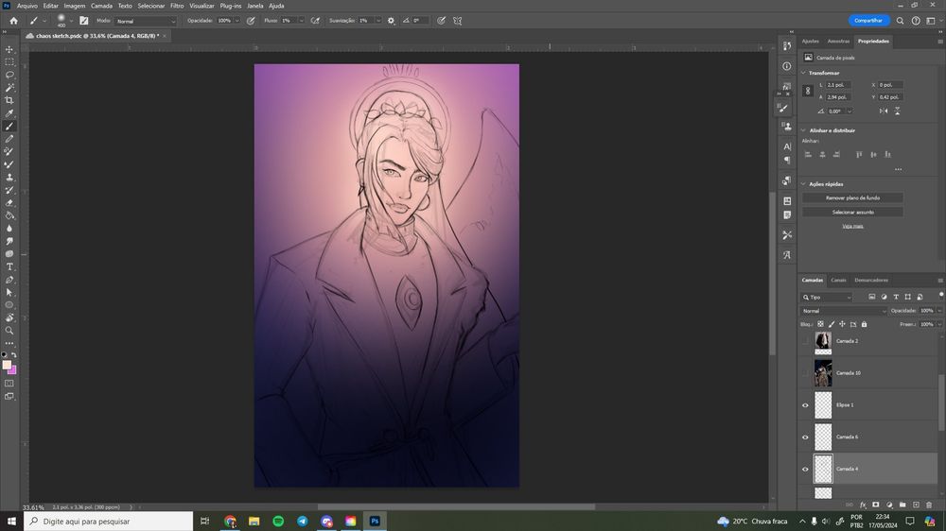This screenshot has height=531, width=946.
Task: Open the layer blend mode Normal dropdown
Action: coord(844,311)
